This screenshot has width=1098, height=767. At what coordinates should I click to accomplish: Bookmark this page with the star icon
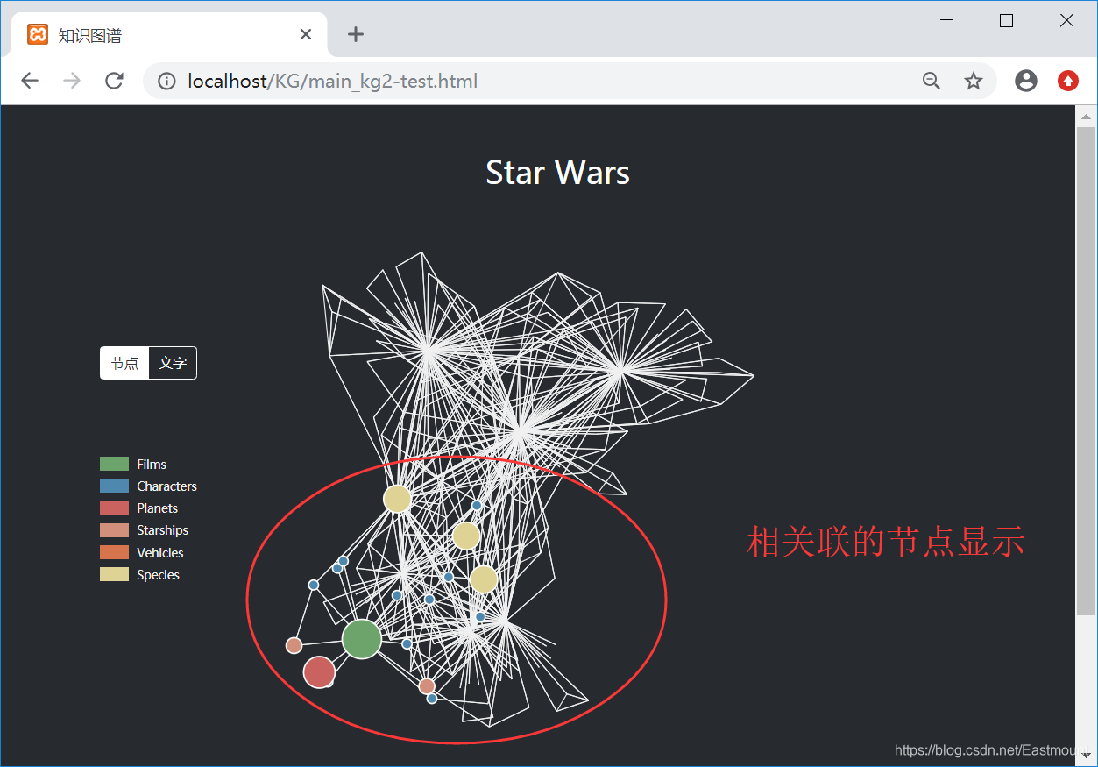tap(974, 82)
